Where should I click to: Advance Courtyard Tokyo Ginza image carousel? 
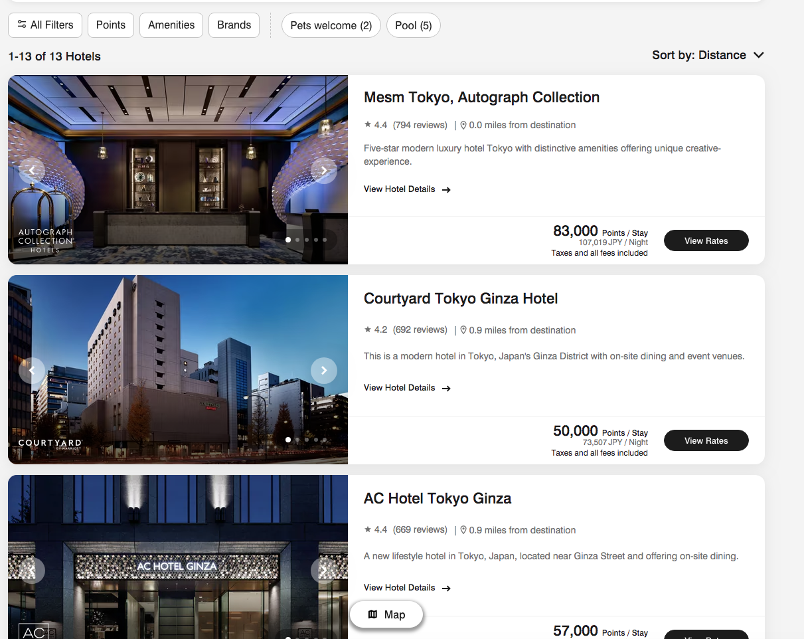pyautogui.click(x=324, y=371)
